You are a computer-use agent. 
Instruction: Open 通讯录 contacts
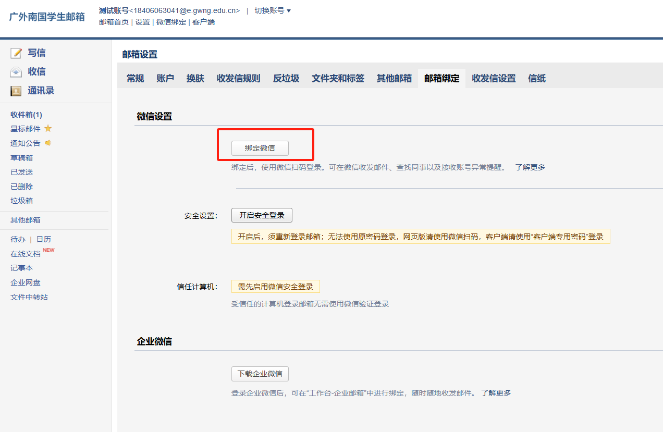[41, 91]
